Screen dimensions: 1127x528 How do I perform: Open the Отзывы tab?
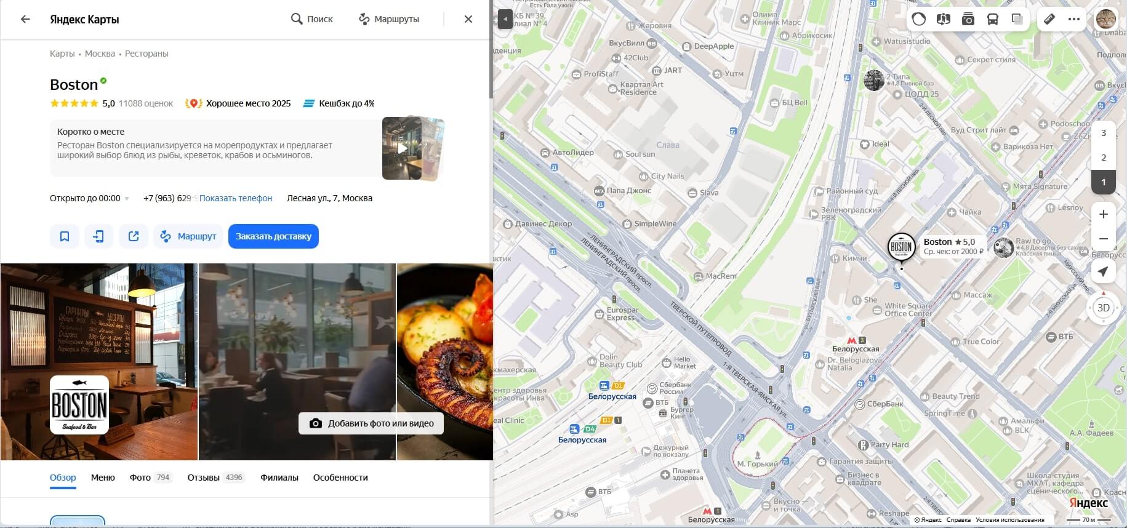tap(216, 478)
